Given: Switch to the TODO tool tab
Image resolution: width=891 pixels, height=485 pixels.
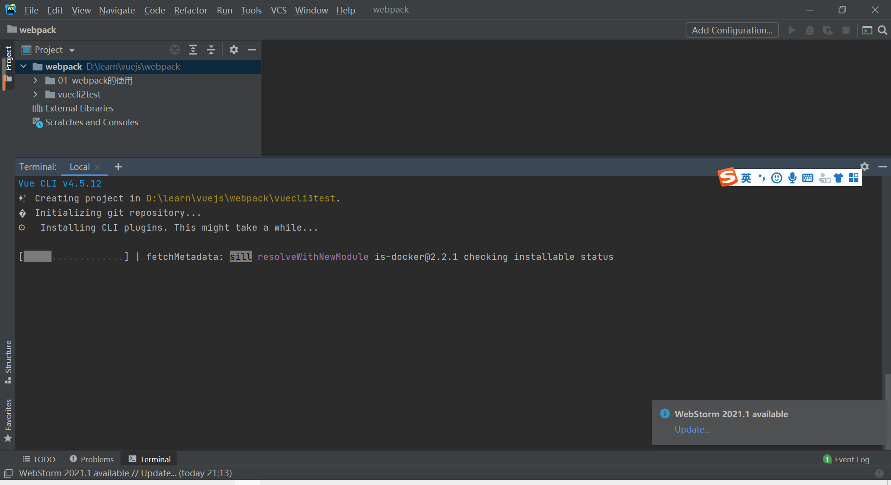Looking at the screenshot, I should pos(39,459).
